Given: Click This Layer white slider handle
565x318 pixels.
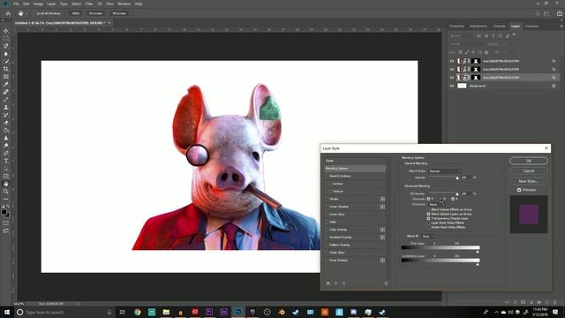Looking at the screenshot, I should point(478,251).
